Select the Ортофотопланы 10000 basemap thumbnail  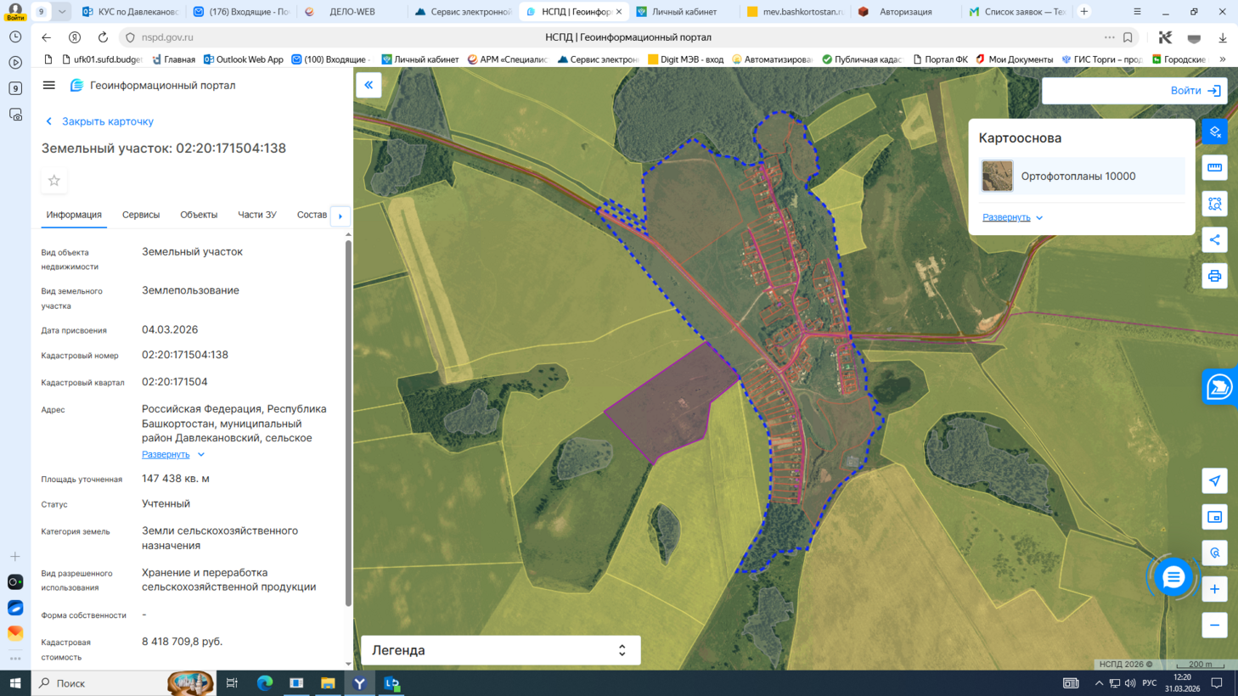997,177
